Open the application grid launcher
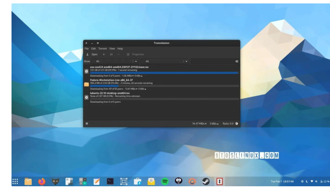The height and width of the screenshot is (190, 330). click(15, 181)
